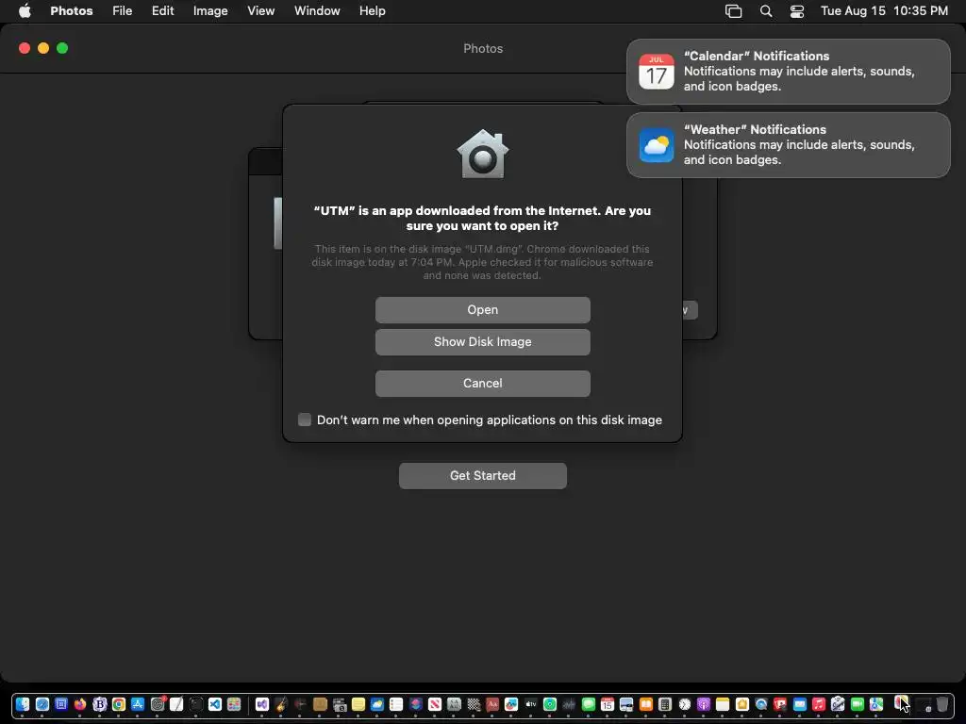The image size is (966, 724).
Task: Open the Window menu
Action: click(x=317, y=11)
